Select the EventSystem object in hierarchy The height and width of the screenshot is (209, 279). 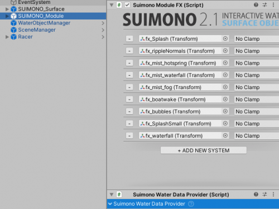point(34,2)
